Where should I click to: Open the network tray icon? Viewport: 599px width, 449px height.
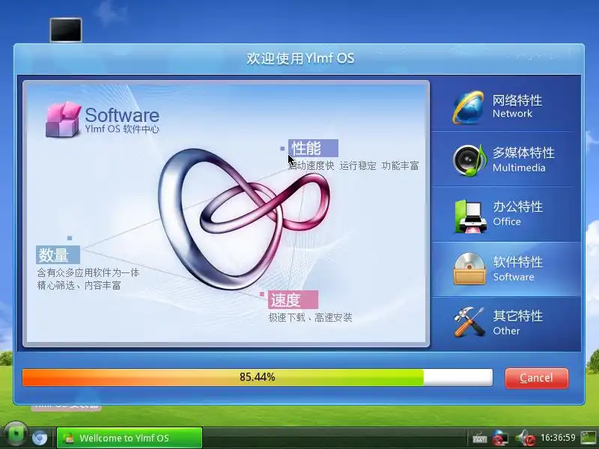coord(500,438)
